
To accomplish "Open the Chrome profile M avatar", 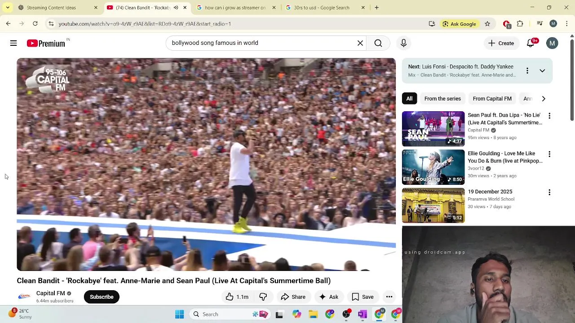I will (x=553, y=23).
